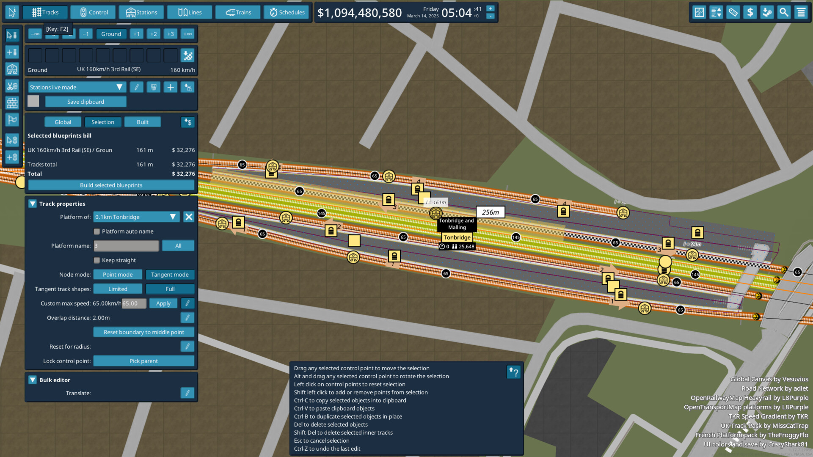Switch Node mode to Tangent mode
813x457 pixels.
point(170,274)
